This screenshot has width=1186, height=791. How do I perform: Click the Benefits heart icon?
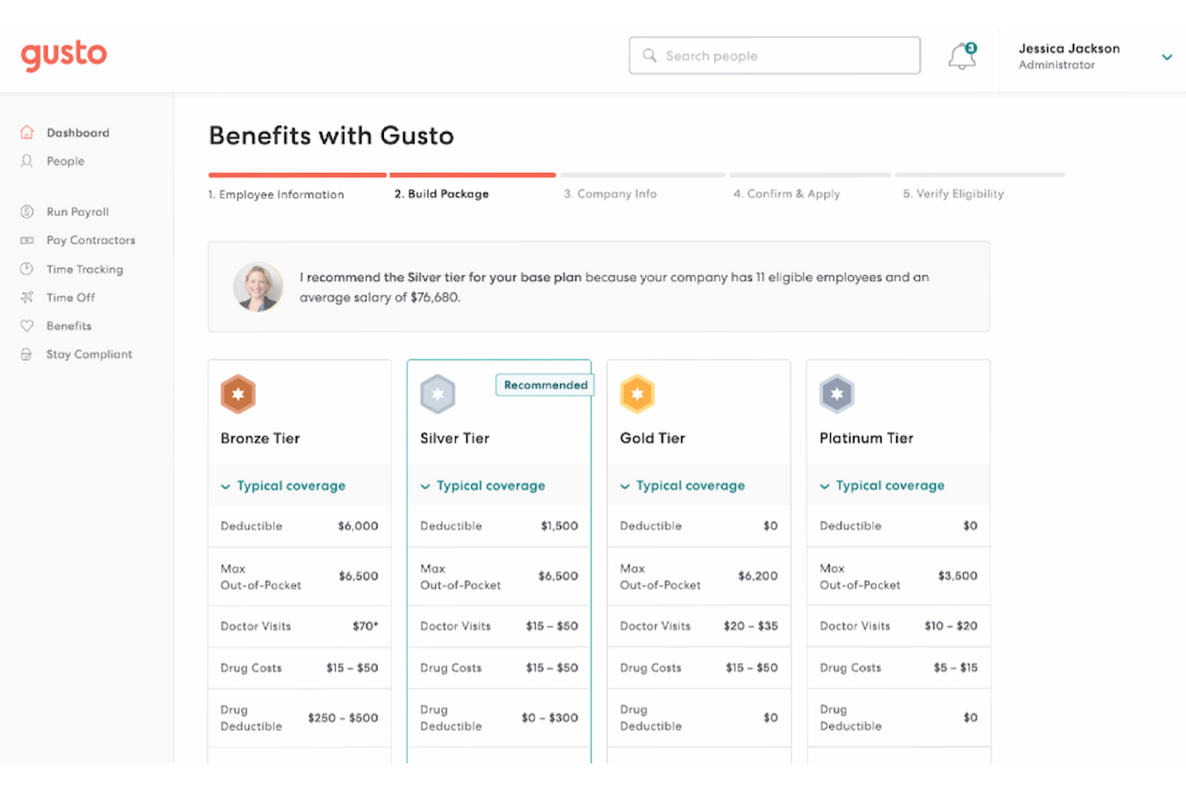click(x=26, y=325)
